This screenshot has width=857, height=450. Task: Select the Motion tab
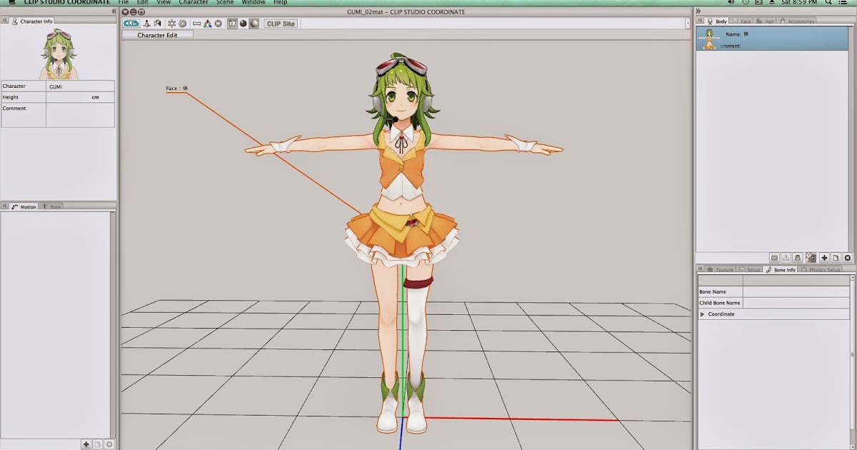24,206
